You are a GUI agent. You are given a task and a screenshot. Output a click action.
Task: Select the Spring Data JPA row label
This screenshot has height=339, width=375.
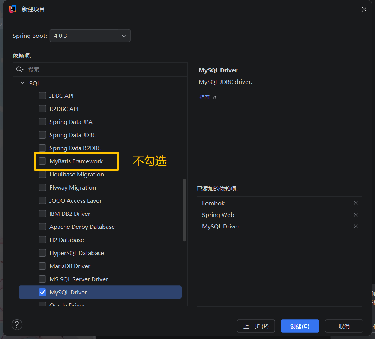pyautogui.click(x=71, y=122)
